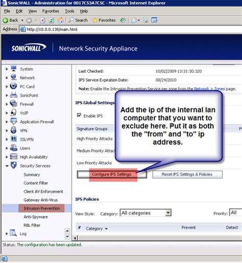Click the Application Firewall icon

coord(13,122)
